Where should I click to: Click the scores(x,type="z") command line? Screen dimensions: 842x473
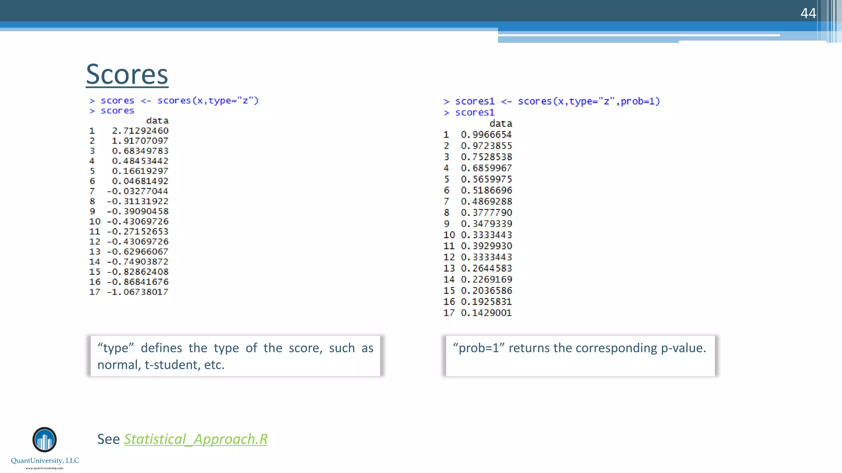coord(174,101)
